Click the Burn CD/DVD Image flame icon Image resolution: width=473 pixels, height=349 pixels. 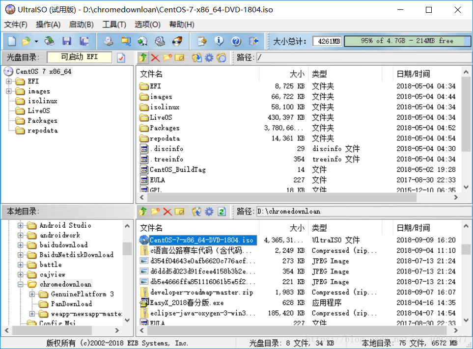click(x=177, y=41)
